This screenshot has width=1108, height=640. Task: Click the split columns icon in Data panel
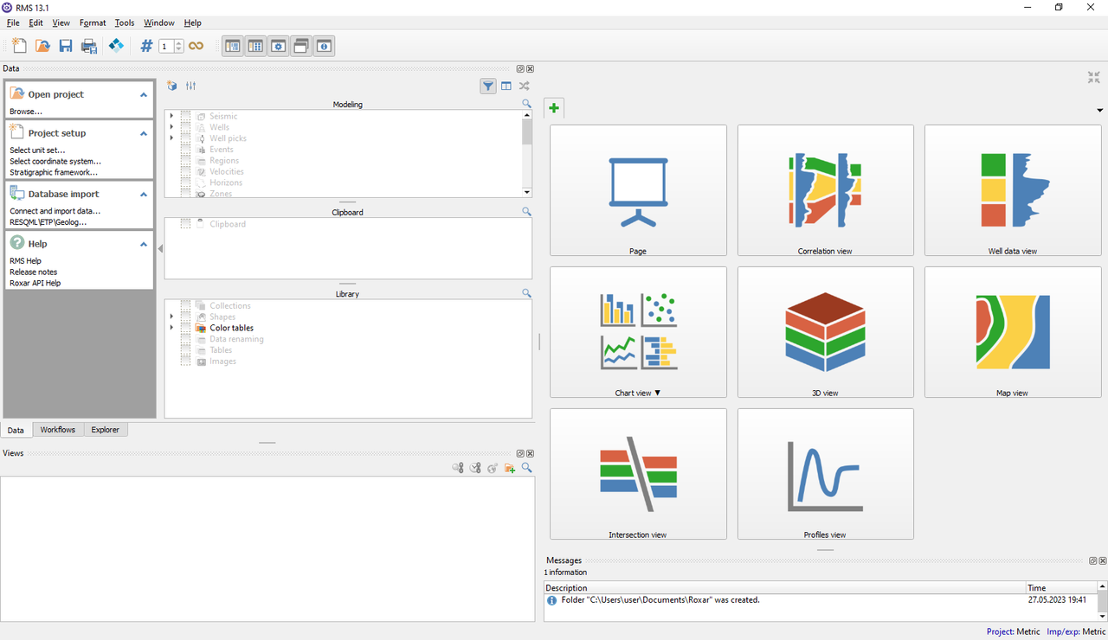pos(506,86)
